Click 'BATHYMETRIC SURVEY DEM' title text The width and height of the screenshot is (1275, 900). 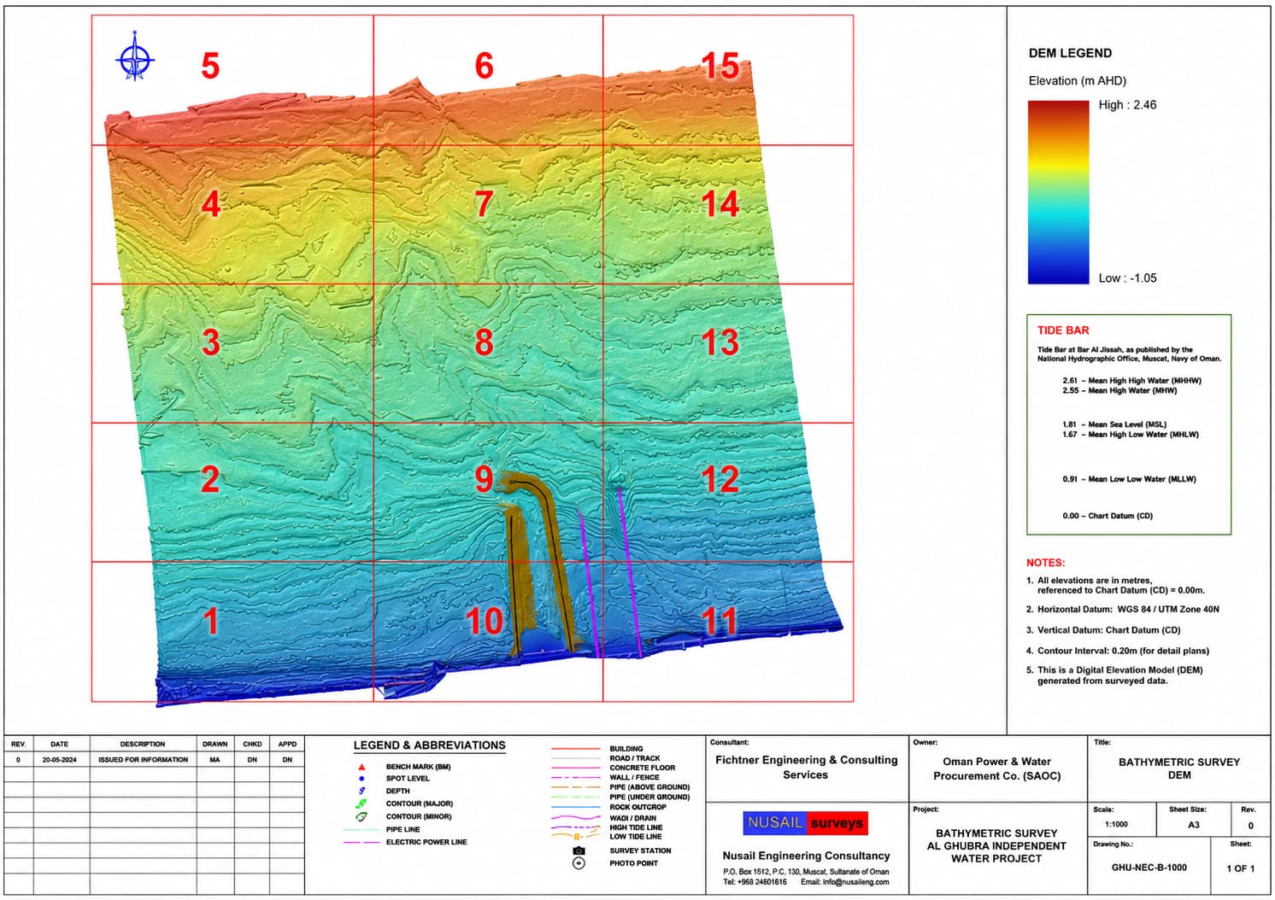coord(1179,769)
